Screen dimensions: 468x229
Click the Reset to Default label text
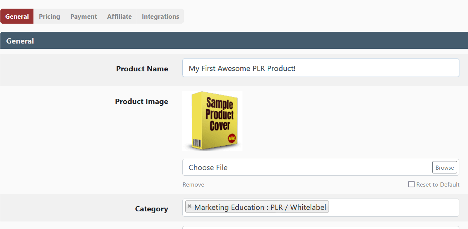pyautogui.click(x=438, y=184)
